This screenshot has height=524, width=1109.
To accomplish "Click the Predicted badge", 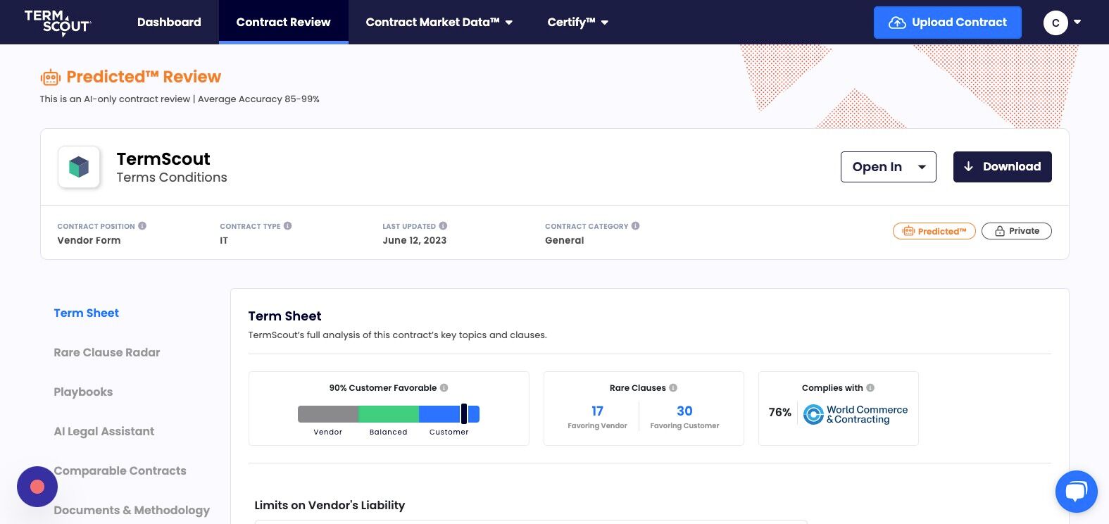I will [934, 231].
